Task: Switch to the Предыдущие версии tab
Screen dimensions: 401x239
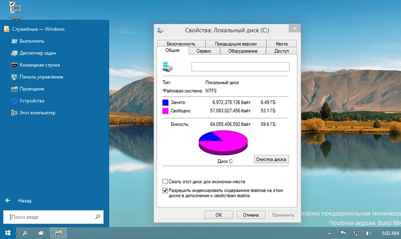Action: 236,44
